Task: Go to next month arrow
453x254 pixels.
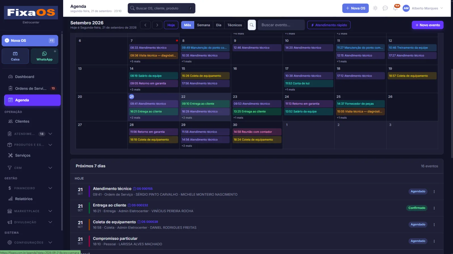Action: 157,25
